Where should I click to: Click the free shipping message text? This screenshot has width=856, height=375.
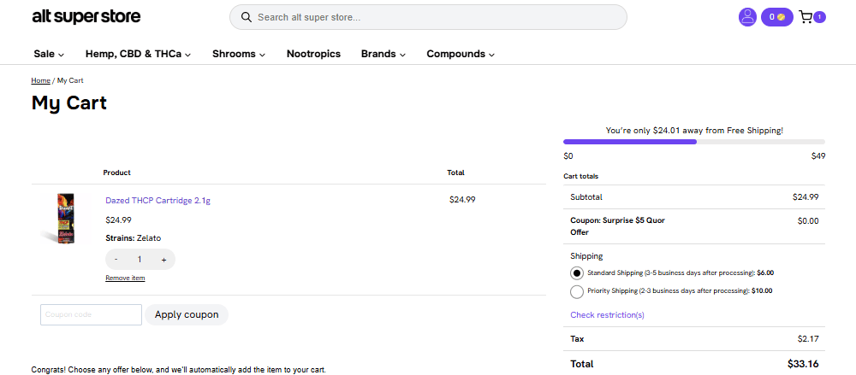pos(694,131)
